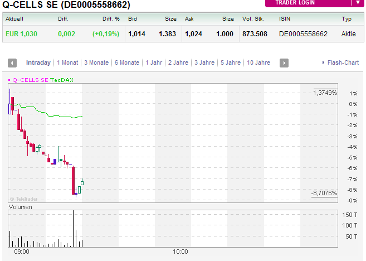Click the current price EUR 1,030
The width and height of the screenshot is (366, 261).
(21, 34)
